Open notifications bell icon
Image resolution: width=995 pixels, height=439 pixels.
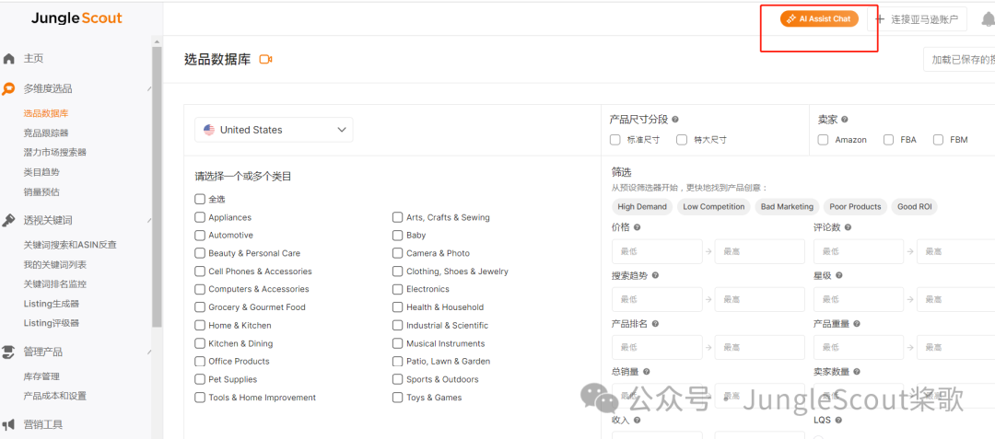click(988, 19)
